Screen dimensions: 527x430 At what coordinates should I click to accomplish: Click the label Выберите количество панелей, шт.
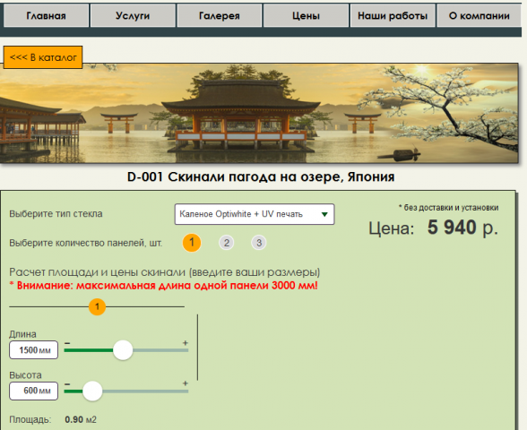86,243
